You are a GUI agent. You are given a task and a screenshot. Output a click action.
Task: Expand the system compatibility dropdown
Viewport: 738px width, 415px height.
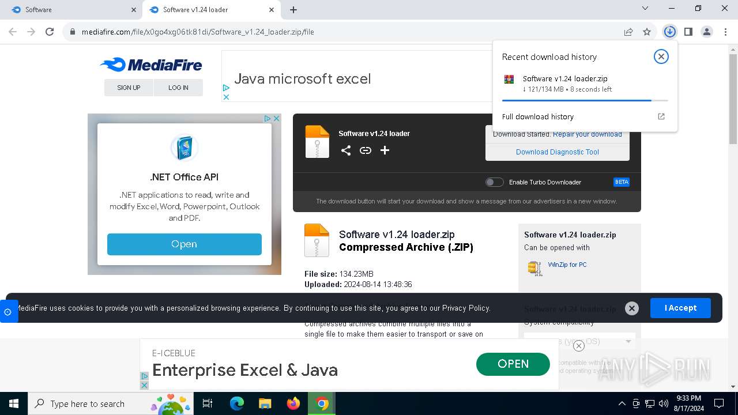pyautogui.click(x=579, y=341)
